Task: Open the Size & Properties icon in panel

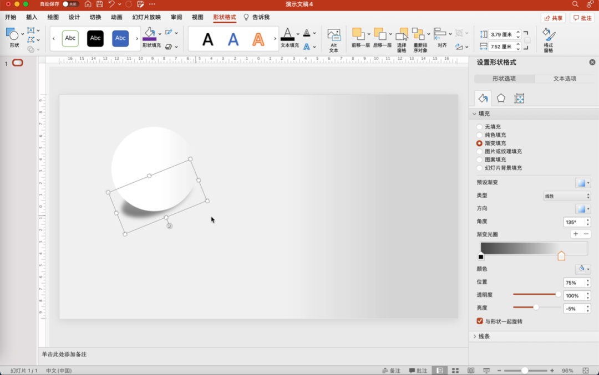Action: coord(519,99)
